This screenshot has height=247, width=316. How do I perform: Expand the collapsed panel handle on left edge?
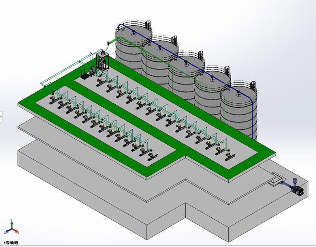click(1, 116)
